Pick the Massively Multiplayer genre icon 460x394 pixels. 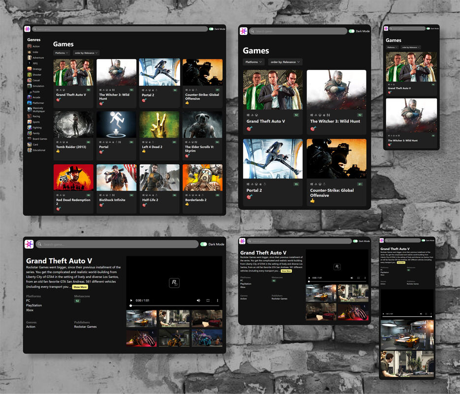30,109
